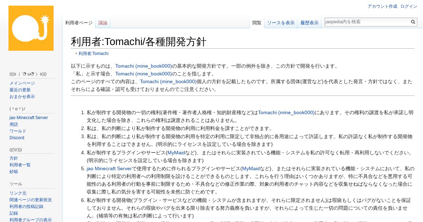Select the 閲覧 tab
The image size is (423, 222).
257,23
